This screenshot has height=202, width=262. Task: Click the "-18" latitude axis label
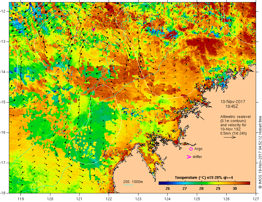(3, 193)
